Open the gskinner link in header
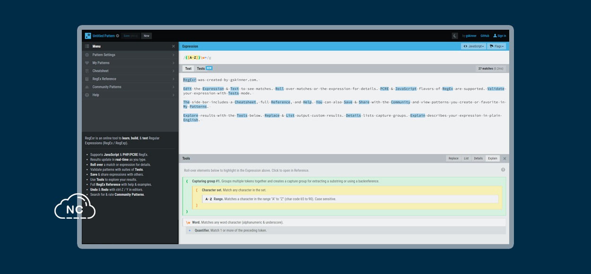The width and height of the screenshot is (591, 274). tap(471, 36)
